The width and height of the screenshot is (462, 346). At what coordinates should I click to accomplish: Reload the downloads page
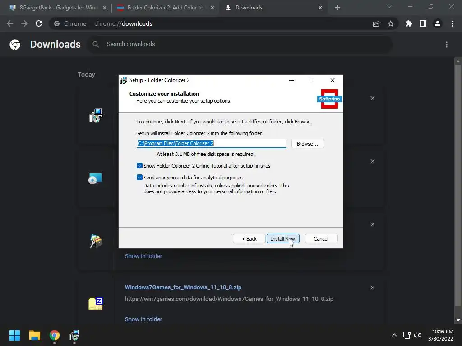click(39, 23)
